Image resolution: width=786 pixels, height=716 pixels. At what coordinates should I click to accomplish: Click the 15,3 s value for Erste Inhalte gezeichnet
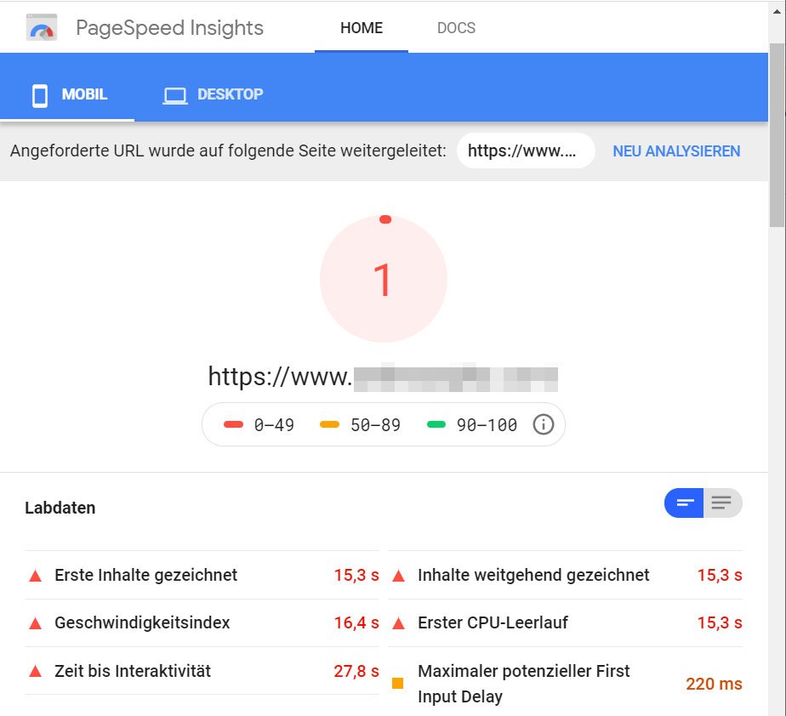click(356, 575)
